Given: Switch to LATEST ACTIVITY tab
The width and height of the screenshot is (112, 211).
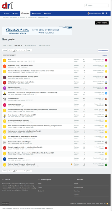Looking at the screenshot, I should point(45,46).
